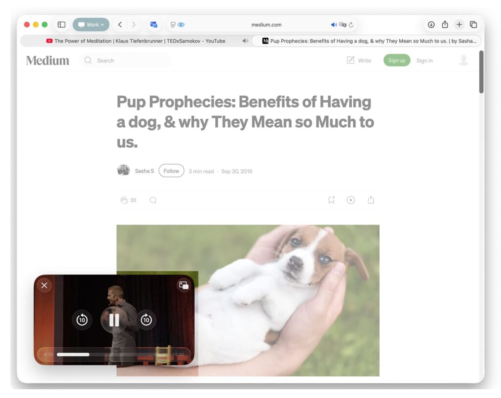Screen dimensions: 501x398
Task: Bookmark the Pup Prophecies article
Action: point(331,199)
